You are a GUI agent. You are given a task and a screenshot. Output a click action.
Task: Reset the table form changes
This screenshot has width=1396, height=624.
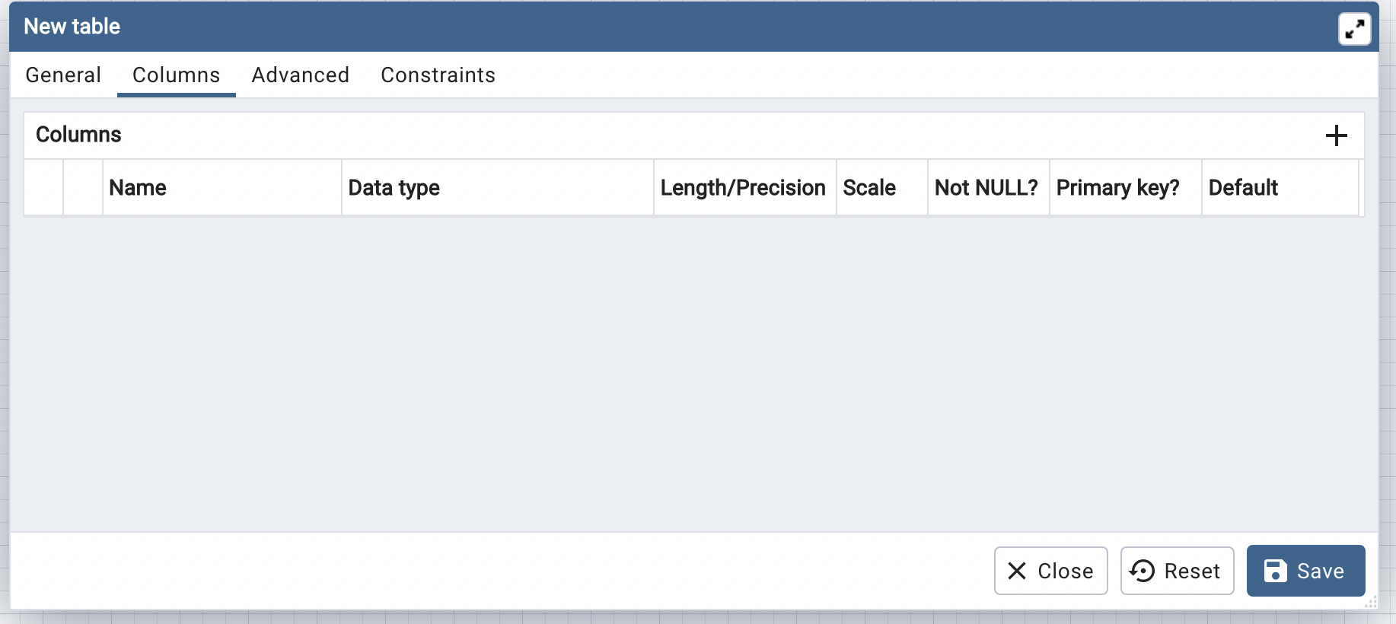[x=1177, y=571]
